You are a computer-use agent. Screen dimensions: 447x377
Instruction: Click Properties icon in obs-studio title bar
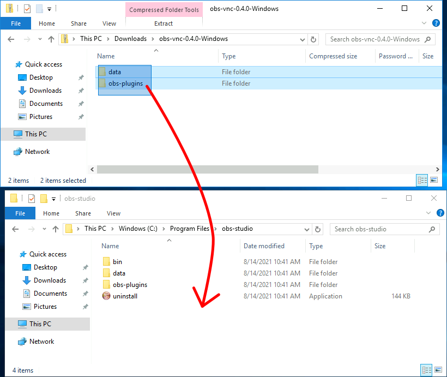tap(32, 199)
